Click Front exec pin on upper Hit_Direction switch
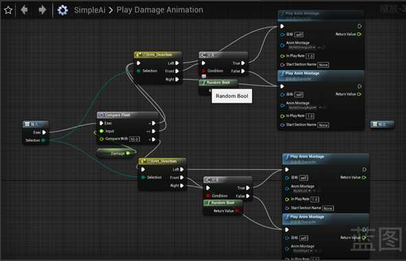This screenshot has width=406, height=261. [x=177, y=71]
